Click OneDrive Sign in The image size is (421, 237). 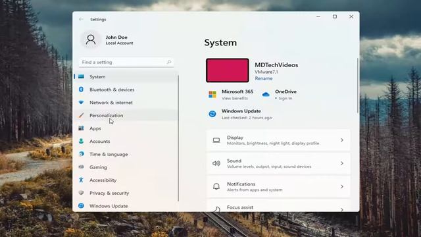285,98
